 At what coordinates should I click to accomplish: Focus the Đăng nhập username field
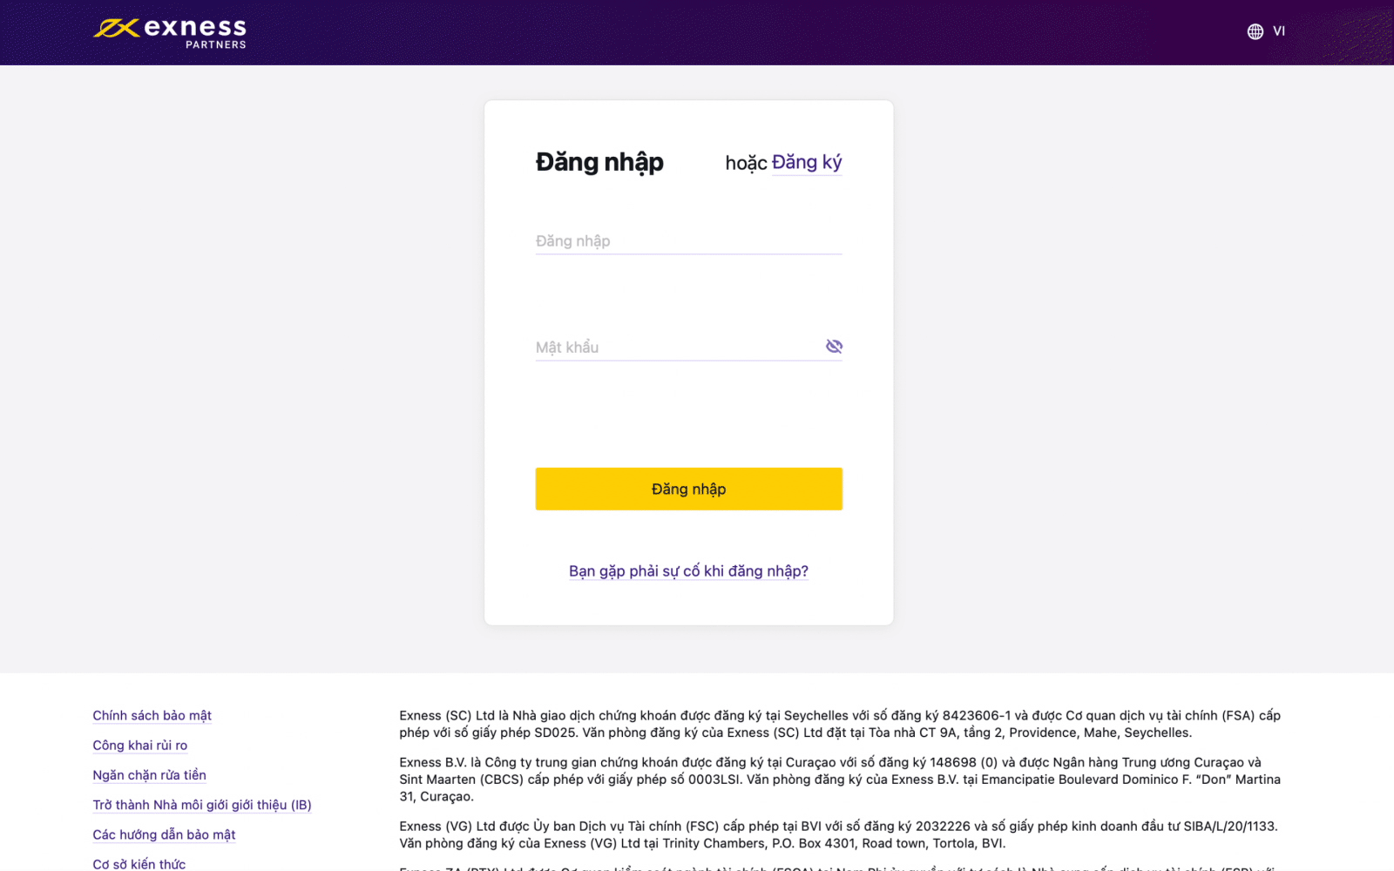pyautogui.click(x=688, y=241)
